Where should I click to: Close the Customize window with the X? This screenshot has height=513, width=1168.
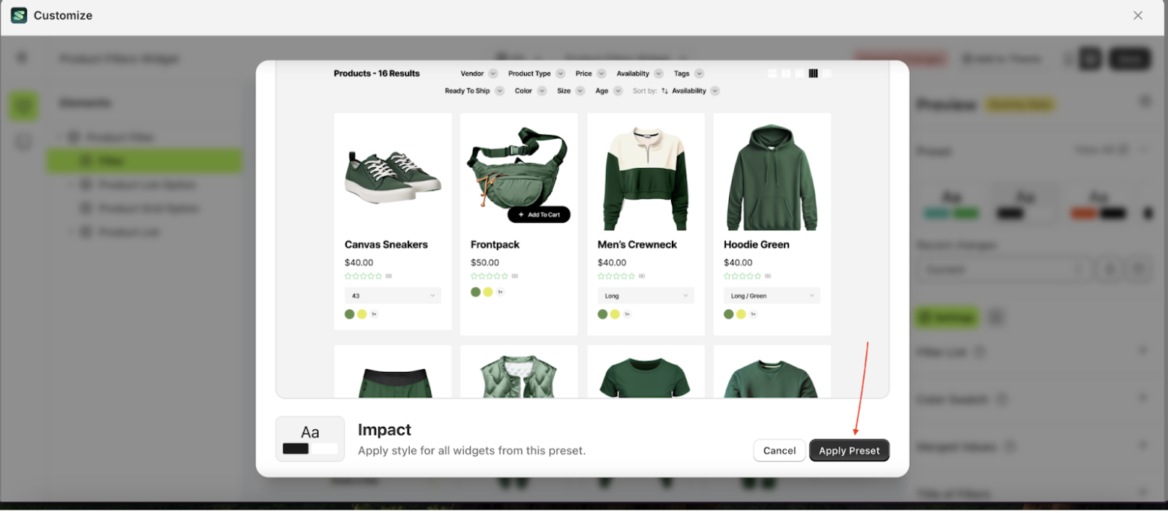[1138, 16]
